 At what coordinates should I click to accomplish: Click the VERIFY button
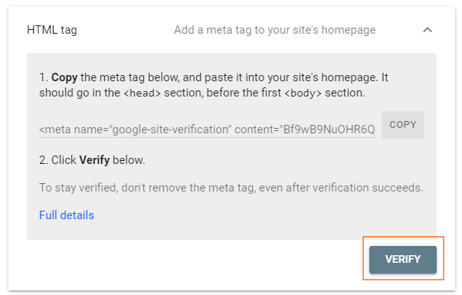pos(403,259)
